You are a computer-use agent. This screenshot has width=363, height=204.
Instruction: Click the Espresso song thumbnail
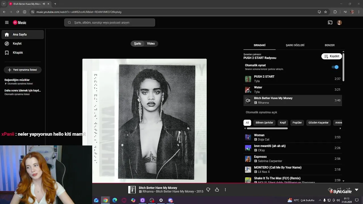[248, 159]
